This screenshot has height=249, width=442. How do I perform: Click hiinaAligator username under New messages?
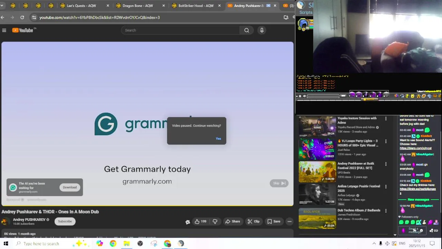tap(424, 206)
